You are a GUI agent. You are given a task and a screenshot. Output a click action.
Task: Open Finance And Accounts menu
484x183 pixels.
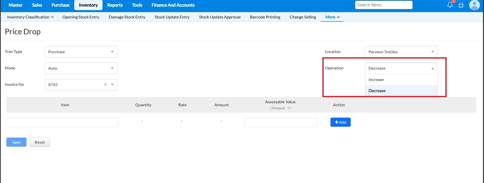pyautogui.click(x=173, y=5)
